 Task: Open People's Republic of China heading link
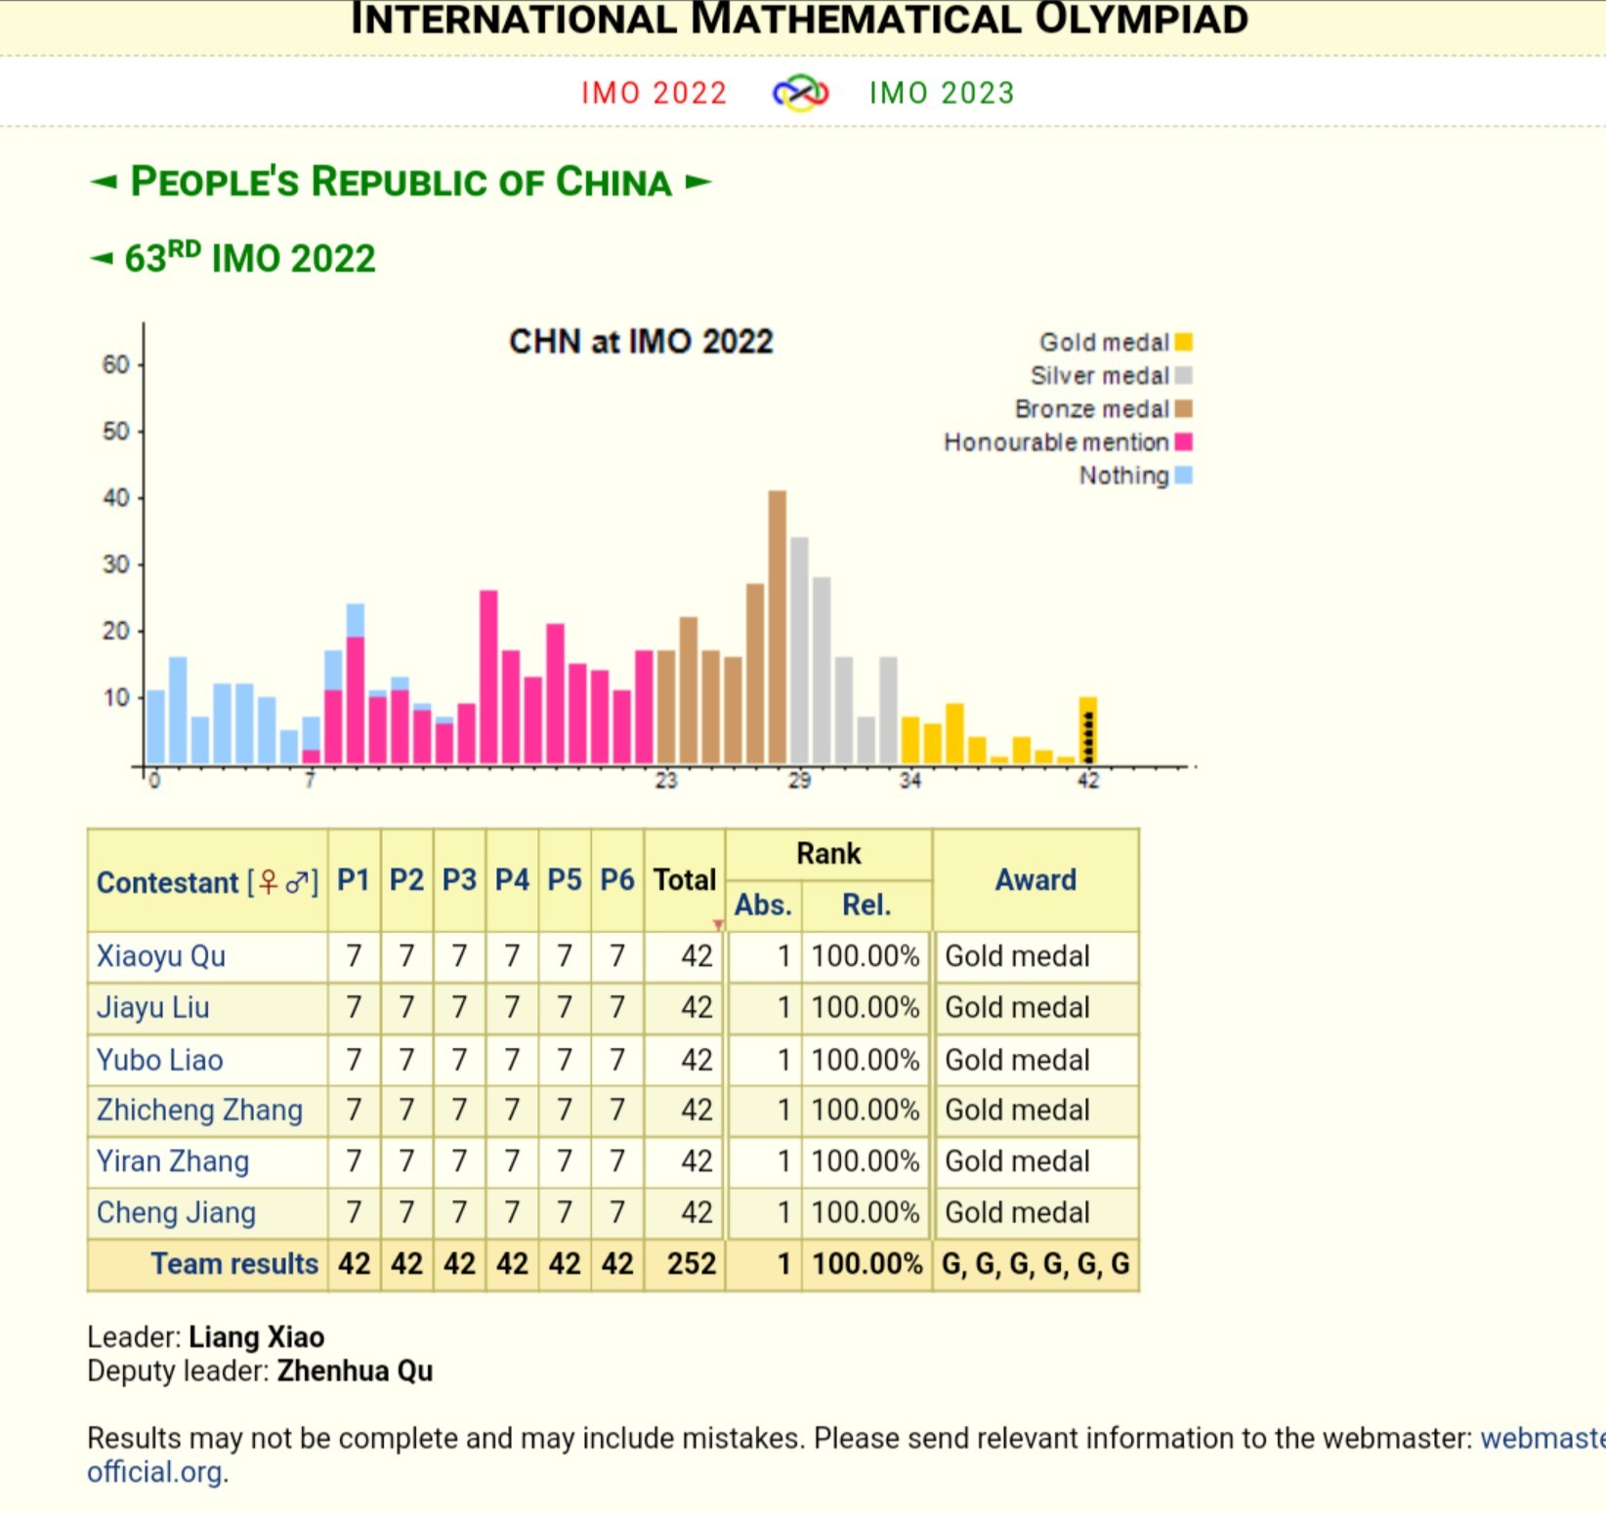pyautogui.click(x=401, y=182)
